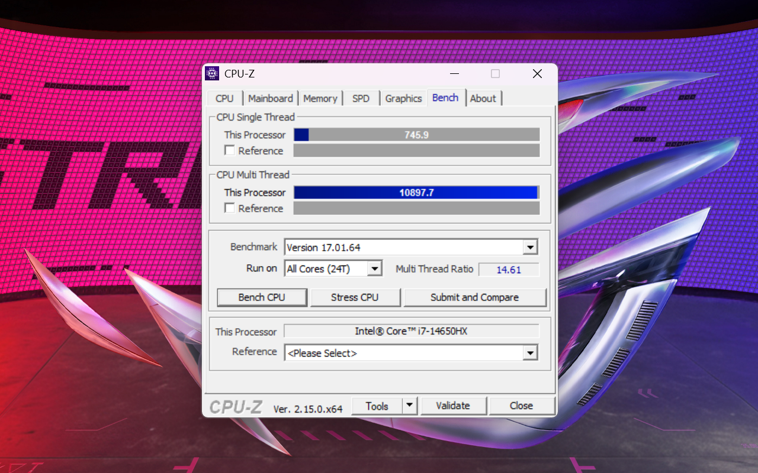This screenshot has height=473, width=758.
Task: Click the CPU Multi Thread group label
Action: pyautogui.click(x=253, y=174)
